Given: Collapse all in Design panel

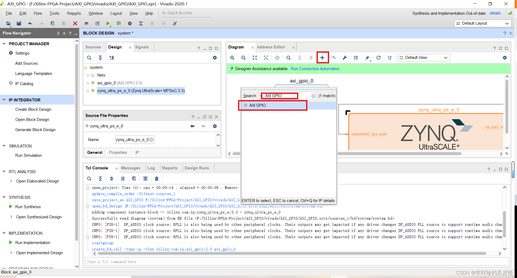Looking at the screenshot, I should 100,58.
